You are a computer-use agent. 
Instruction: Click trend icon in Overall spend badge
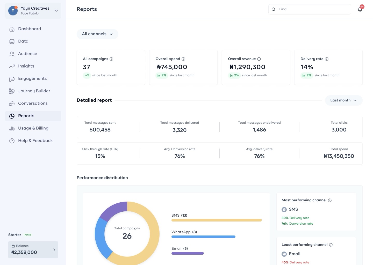pyautogui.click(x=159, y=76)
